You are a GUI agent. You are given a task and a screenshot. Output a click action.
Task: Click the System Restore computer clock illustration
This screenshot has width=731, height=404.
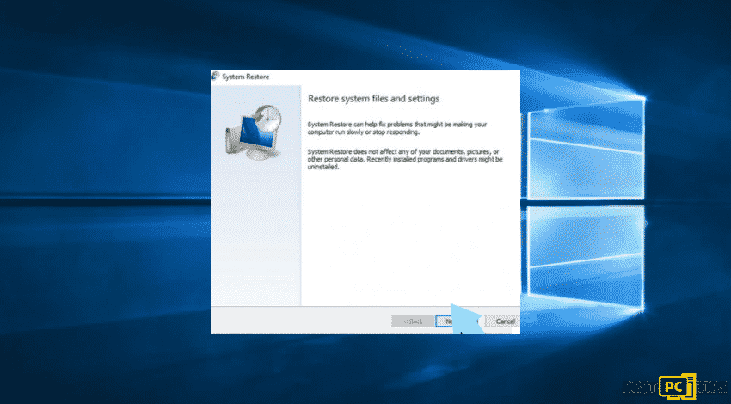click(255, 132)
